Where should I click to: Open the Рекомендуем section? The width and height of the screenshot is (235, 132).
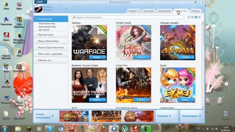tap(192, 116)
